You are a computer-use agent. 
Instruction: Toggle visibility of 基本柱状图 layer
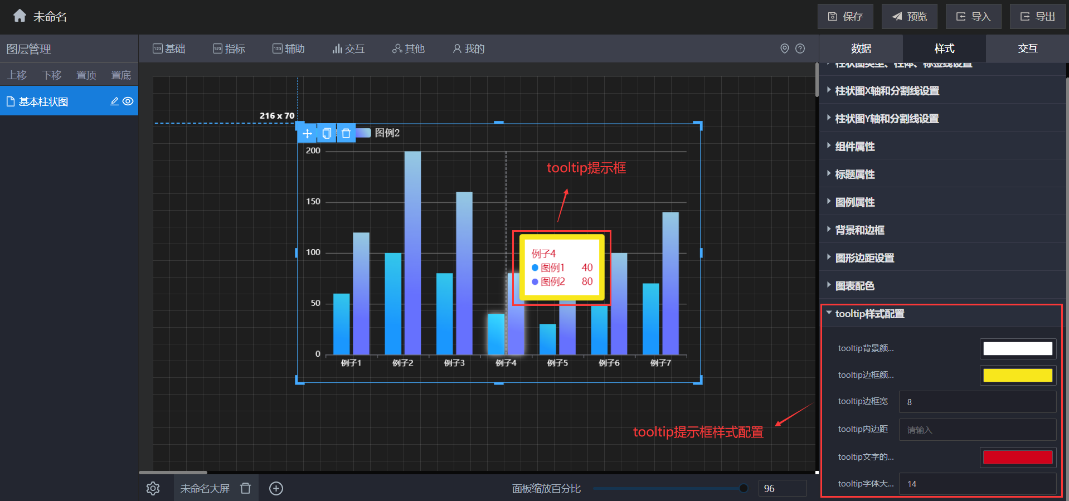[x=128, y=101]
